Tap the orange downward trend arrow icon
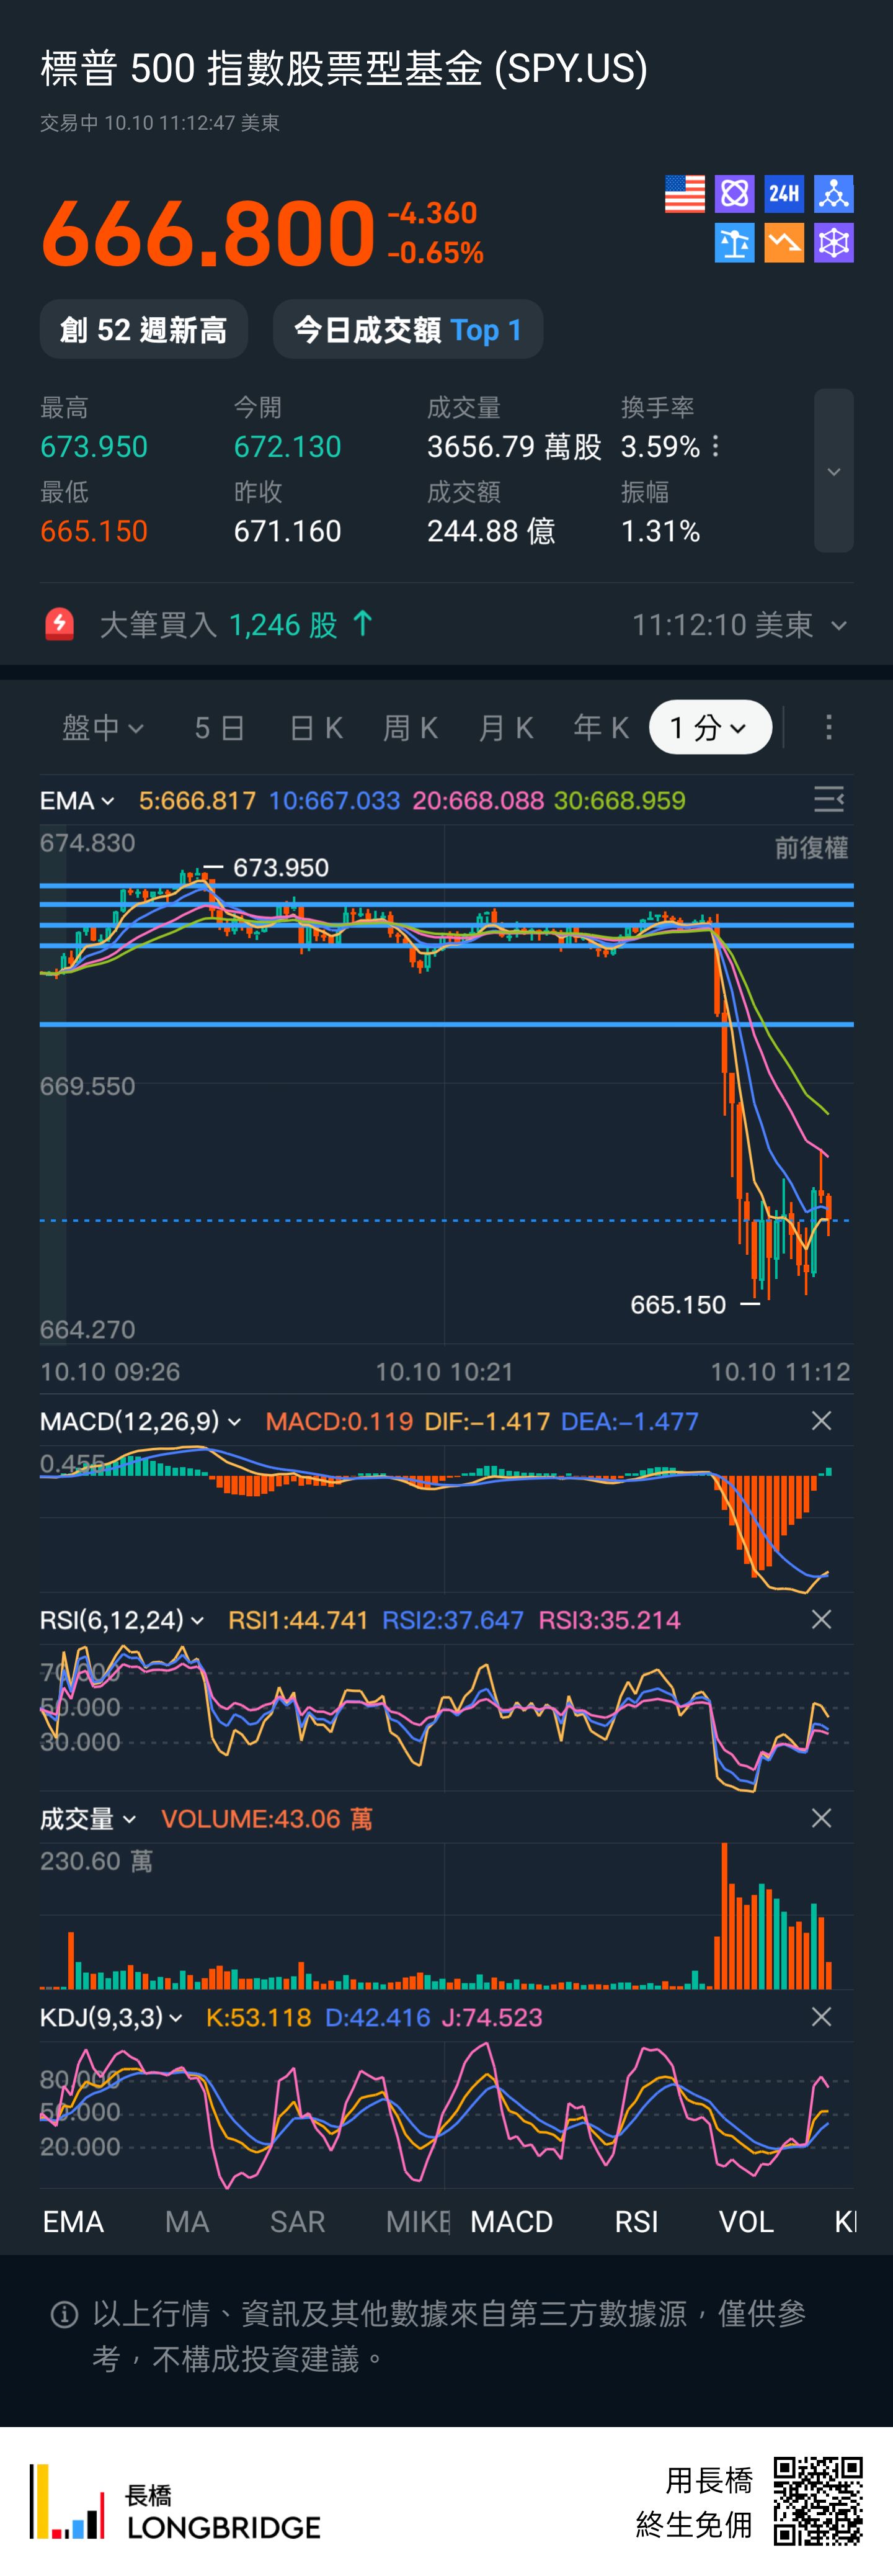Screen dimensions: 893x2576 (784, 243)
